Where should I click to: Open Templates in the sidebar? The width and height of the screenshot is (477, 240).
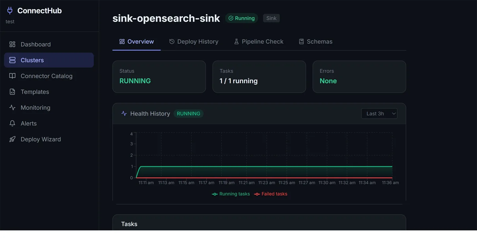tap(49, 92)
